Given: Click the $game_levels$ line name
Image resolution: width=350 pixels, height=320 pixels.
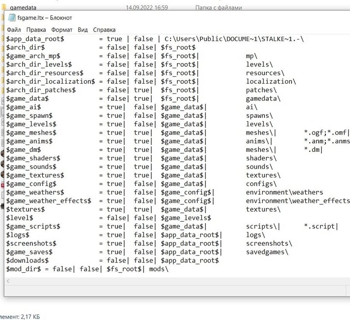Looking at the screenshot, I should click(31, 124).
